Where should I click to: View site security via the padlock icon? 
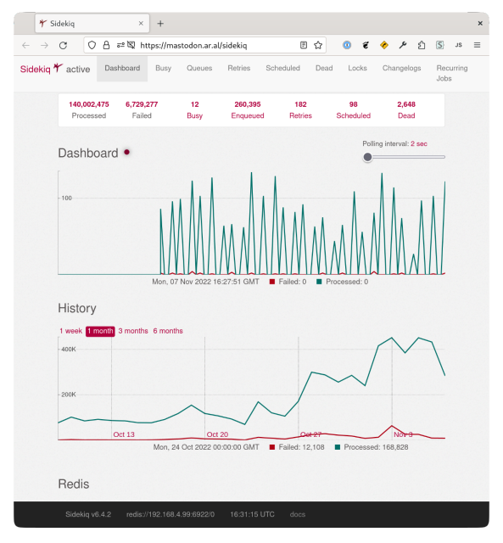(x=106, y=45)
